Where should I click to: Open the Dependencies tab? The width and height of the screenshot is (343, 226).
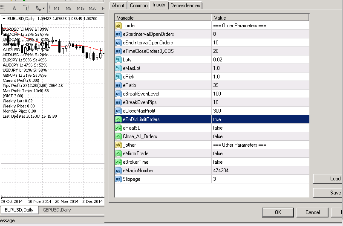pyautogui.click(x=185, y=6)
